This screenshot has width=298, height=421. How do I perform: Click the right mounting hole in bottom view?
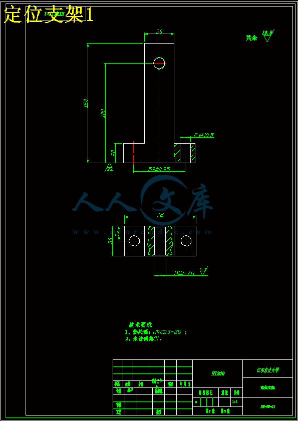(186, 241)
